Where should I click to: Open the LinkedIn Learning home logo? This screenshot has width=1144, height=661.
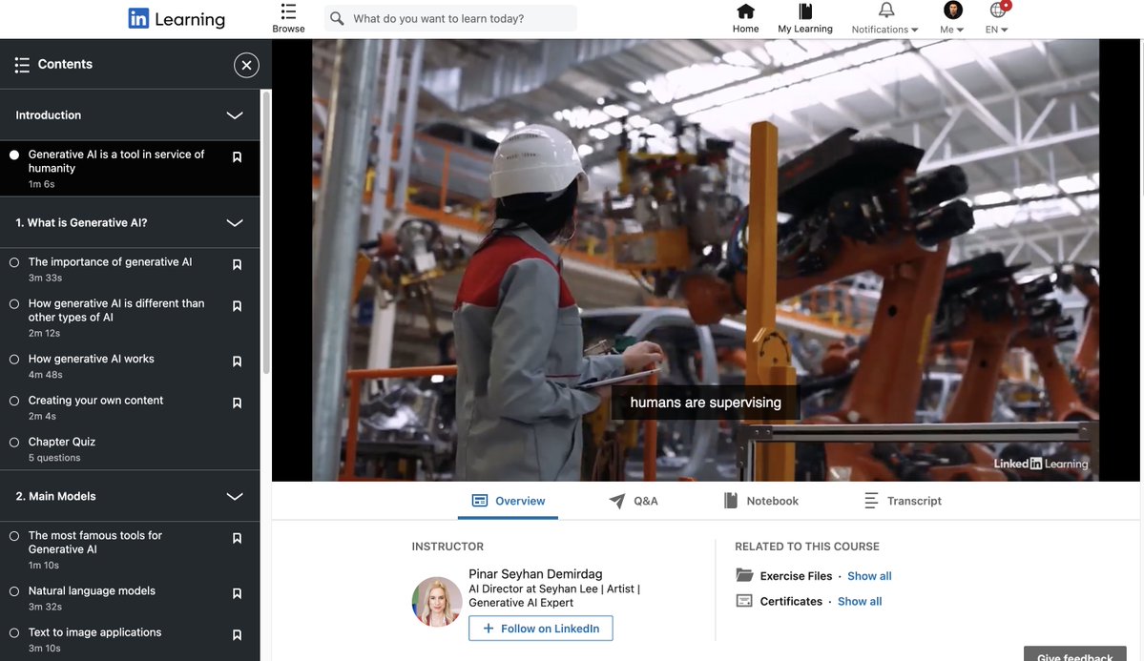click(177, 19)
